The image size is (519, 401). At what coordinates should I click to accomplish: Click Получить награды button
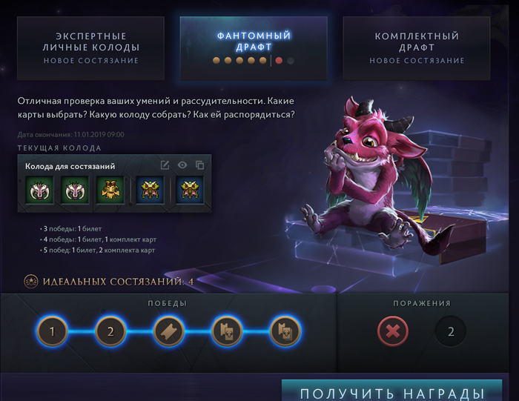pyautogui.click(x=392, y=391)
